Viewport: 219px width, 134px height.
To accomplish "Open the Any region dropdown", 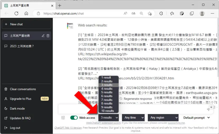I will (163, 118).
